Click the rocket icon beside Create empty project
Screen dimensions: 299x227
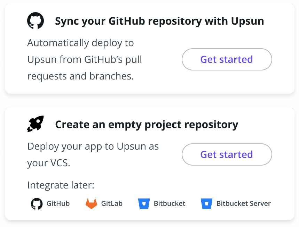click(x=36, y=124)
